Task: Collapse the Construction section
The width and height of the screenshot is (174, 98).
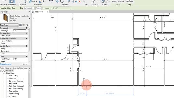Action: click(27, 33)
